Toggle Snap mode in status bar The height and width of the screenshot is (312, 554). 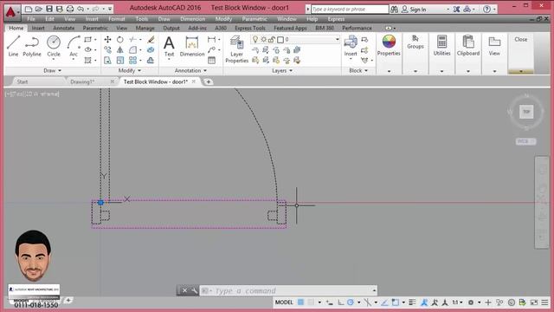click(x=311, y=302)
